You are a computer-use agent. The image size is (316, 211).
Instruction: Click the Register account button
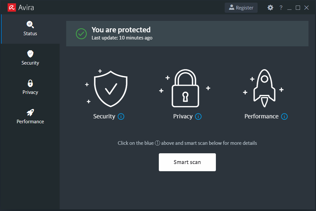click(x=241, y=8)
